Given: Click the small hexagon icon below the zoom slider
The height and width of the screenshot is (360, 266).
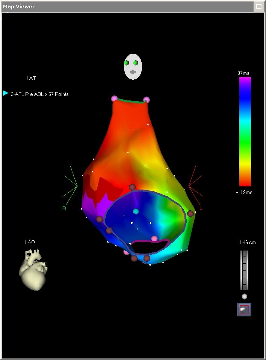Looking at the screenshot, I should [245, 297].
